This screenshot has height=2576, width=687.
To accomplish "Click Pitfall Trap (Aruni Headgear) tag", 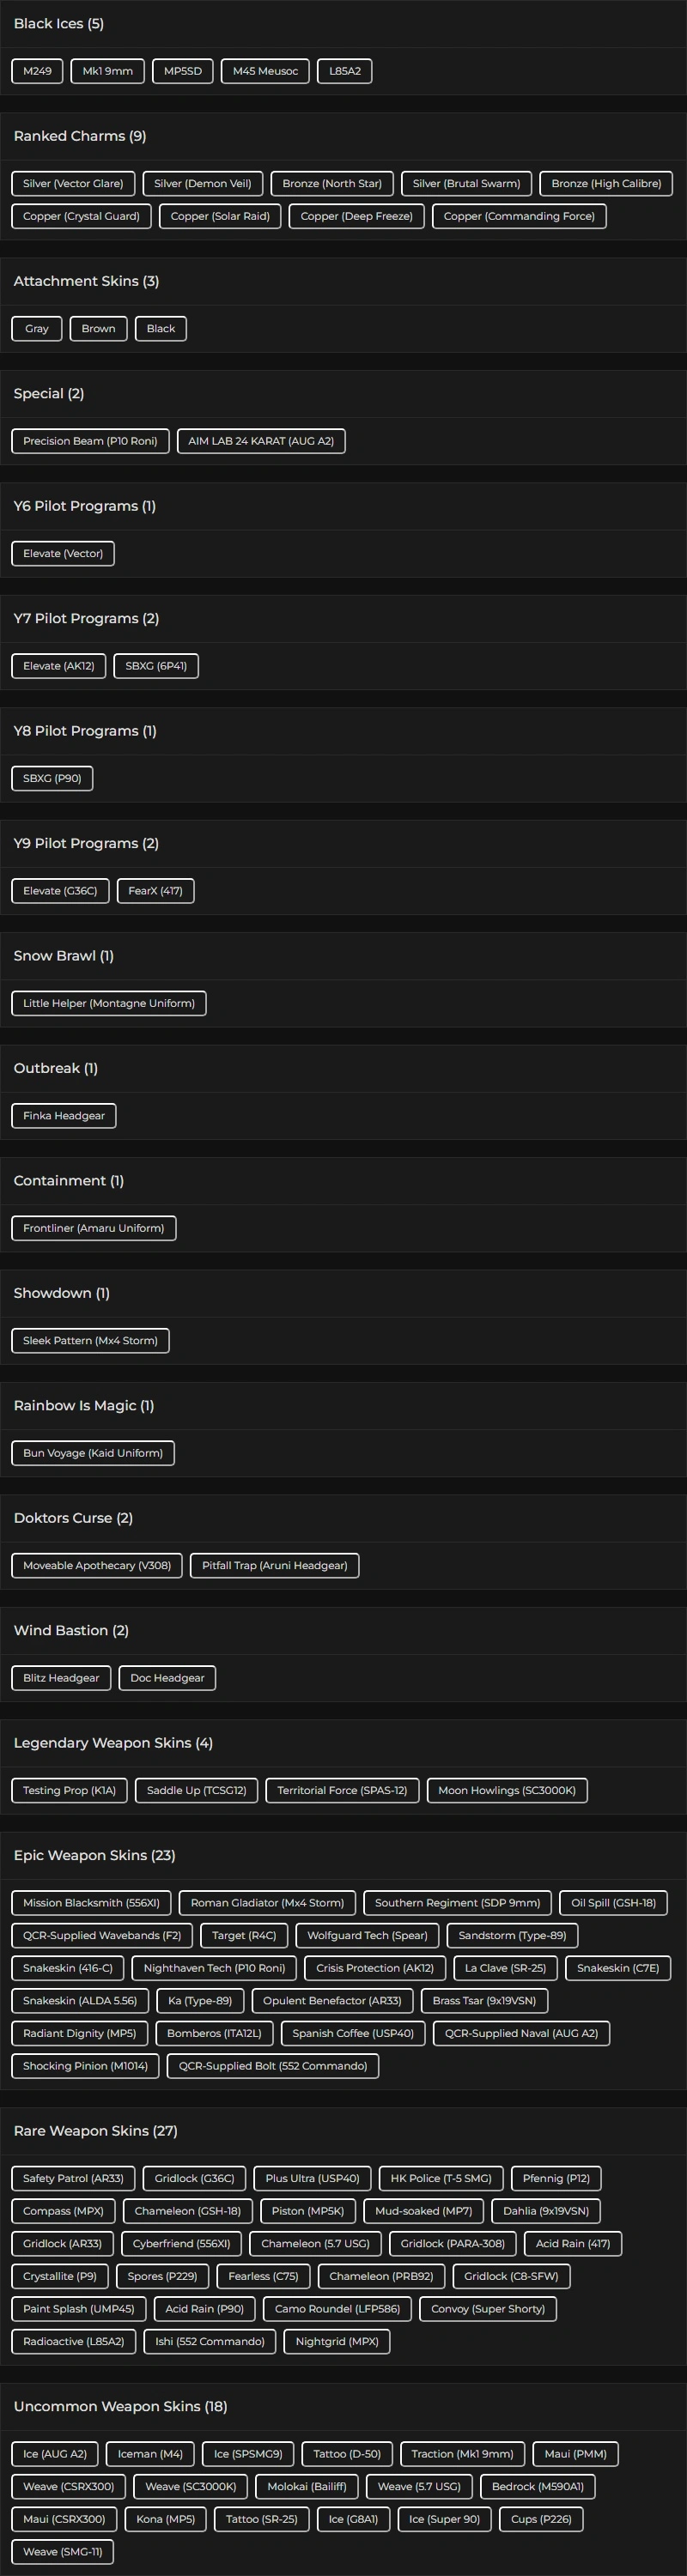I will (274, 1566).
